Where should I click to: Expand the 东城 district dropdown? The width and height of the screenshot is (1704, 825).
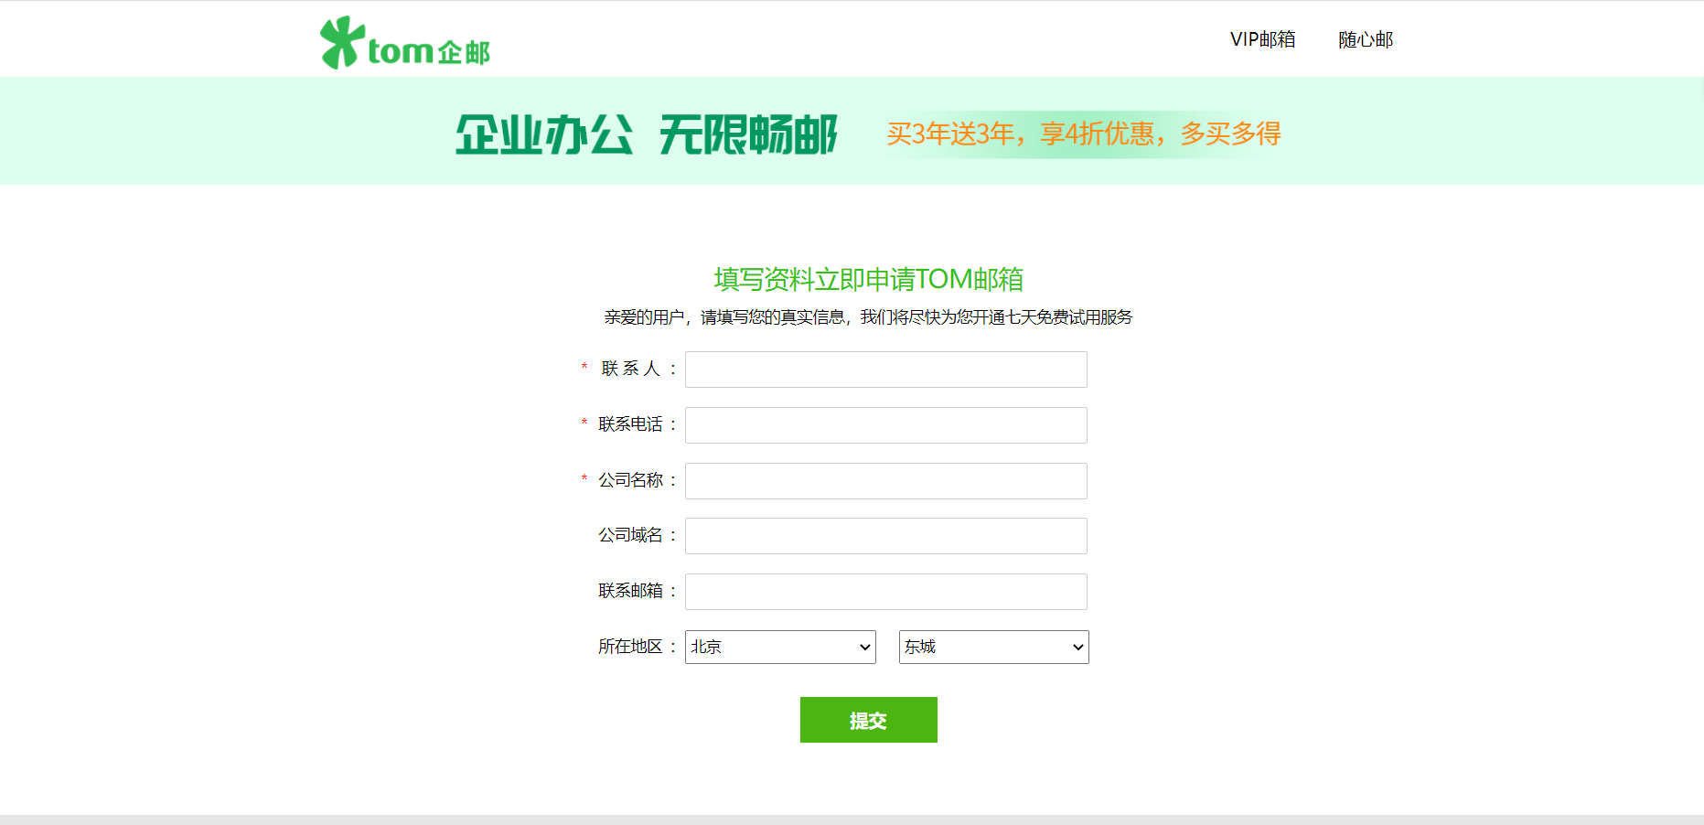(994, 647)
